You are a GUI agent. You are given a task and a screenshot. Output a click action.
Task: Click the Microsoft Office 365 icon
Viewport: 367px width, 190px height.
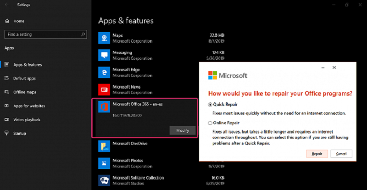click(104, 106)
